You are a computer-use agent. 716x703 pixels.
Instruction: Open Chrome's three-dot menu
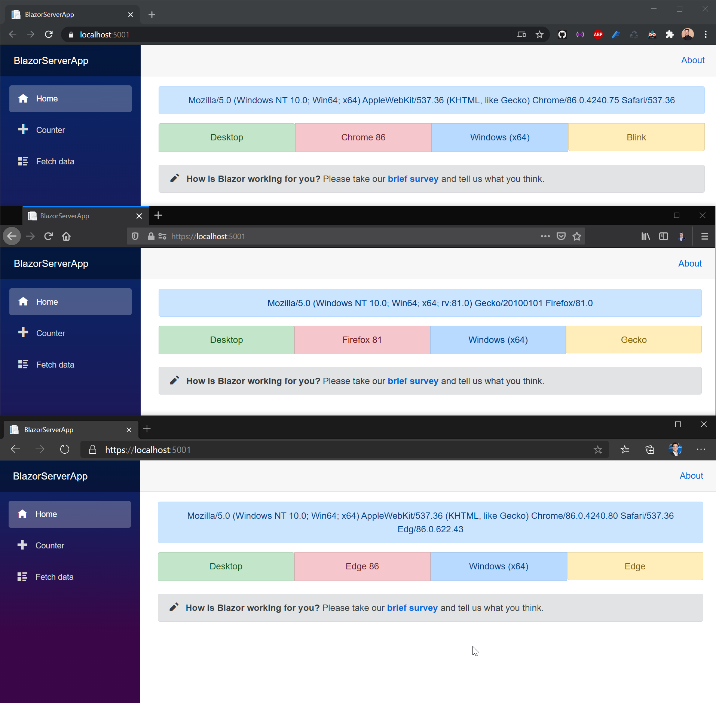point(706,34)
